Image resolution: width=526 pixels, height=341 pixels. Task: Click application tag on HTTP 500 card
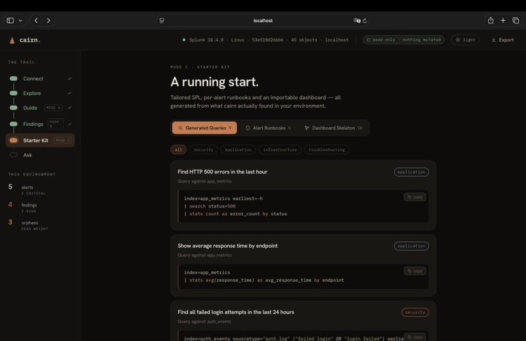pos(411,172)
